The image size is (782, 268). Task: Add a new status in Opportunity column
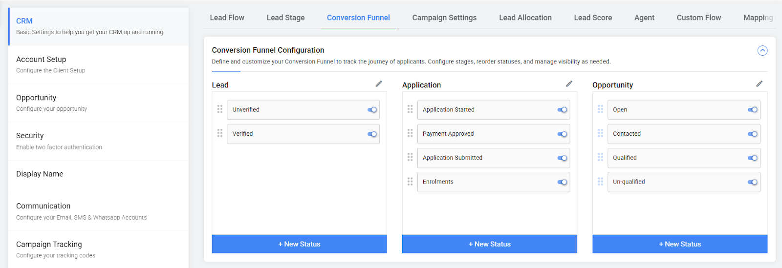point(679,244)
